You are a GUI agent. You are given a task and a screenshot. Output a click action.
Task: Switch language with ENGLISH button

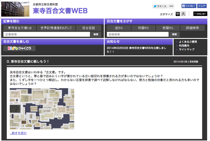(200, 14)
